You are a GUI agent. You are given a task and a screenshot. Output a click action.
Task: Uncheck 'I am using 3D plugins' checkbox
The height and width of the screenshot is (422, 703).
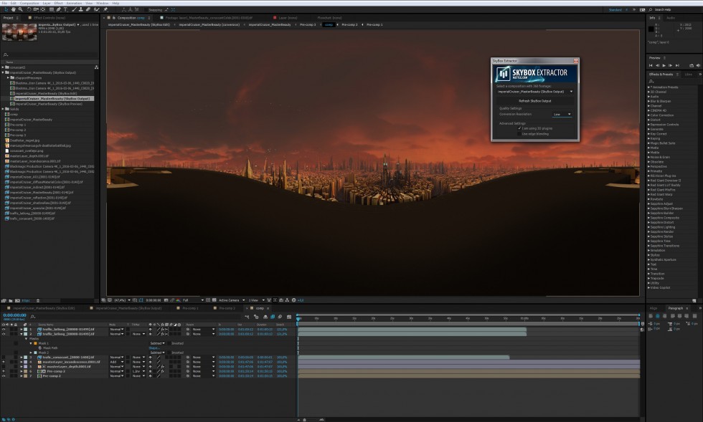tap(521, 128)
